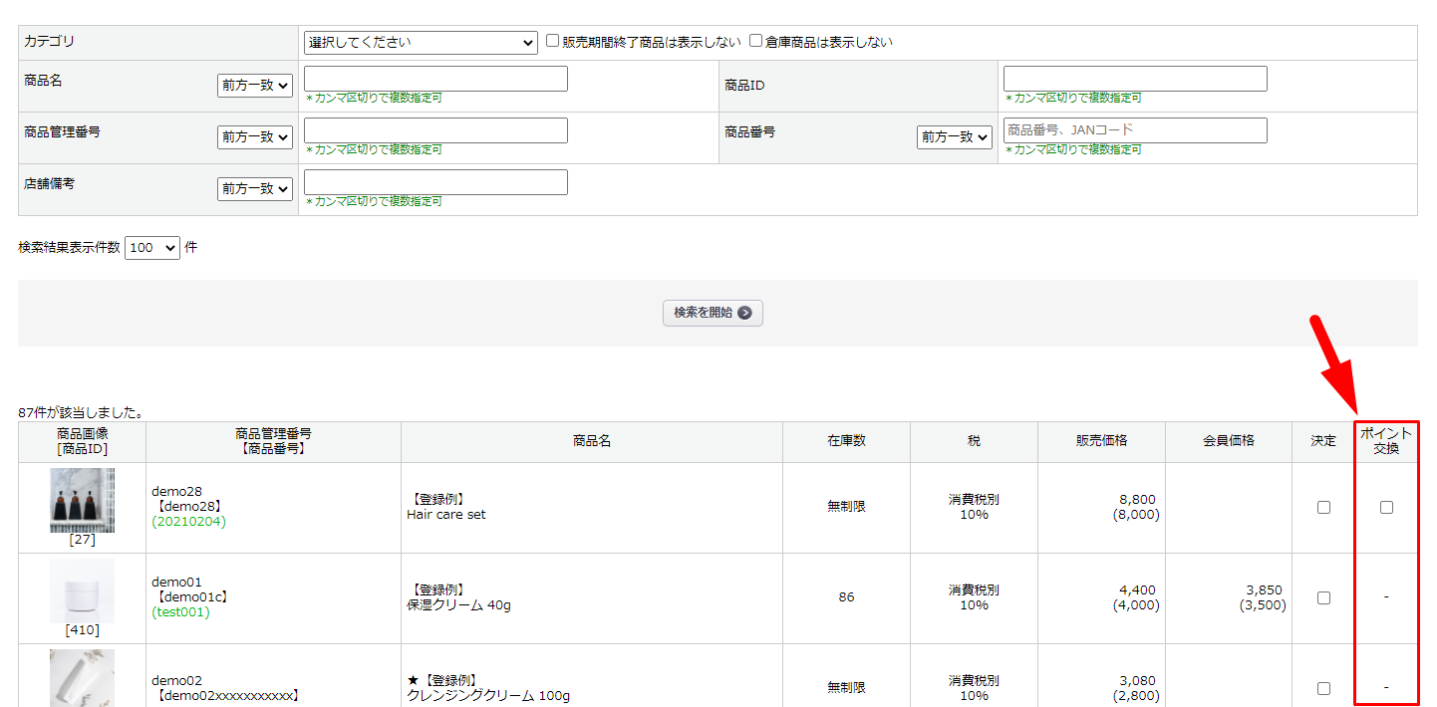Click the 検索を開始 search button
Viewport: 1437px width, 707px height.
(x=713, y=313)
